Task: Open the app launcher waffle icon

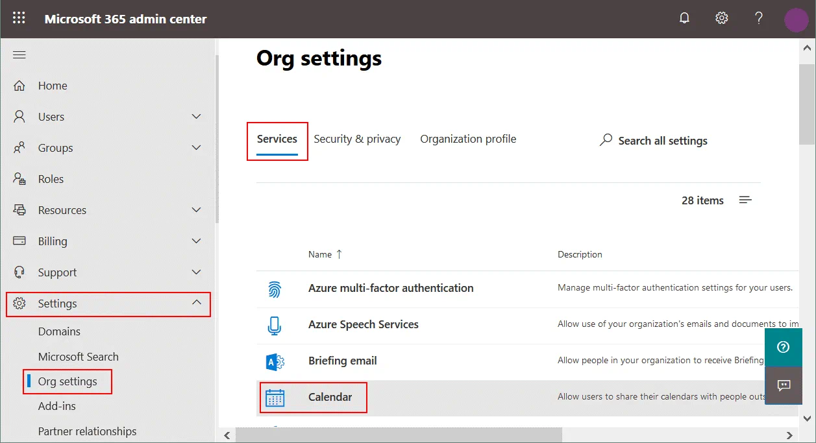Action: (x=19, y=18)
